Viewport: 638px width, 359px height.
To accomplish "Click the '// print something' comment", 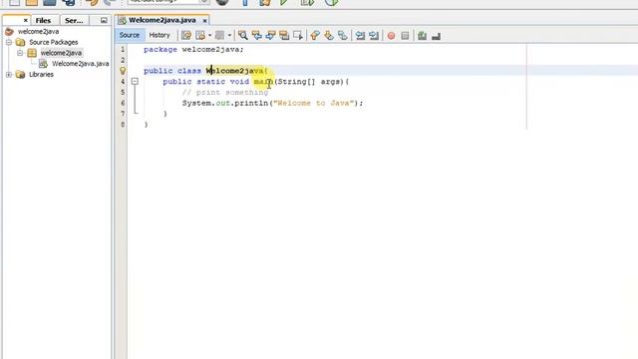I will (x=225, y=93).
